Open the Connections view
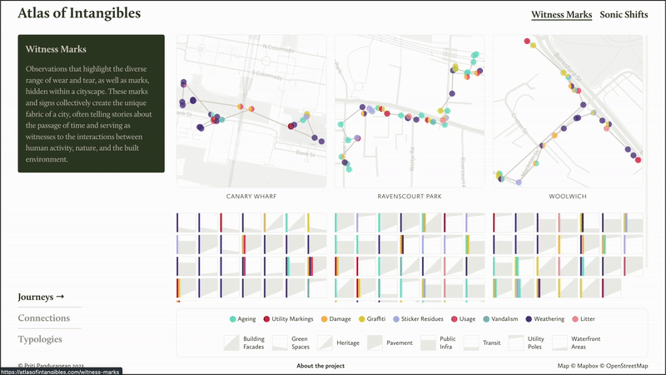This screenshot has width=666, height=375. tap(44, 318)
